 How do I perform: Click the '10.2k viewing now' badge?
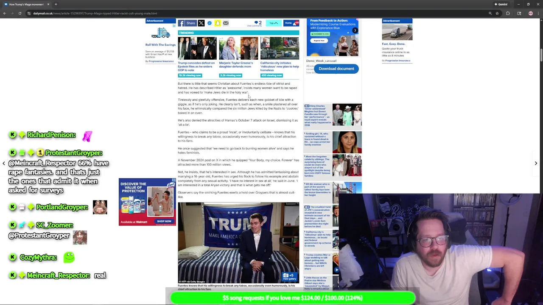tap(190, 75)
